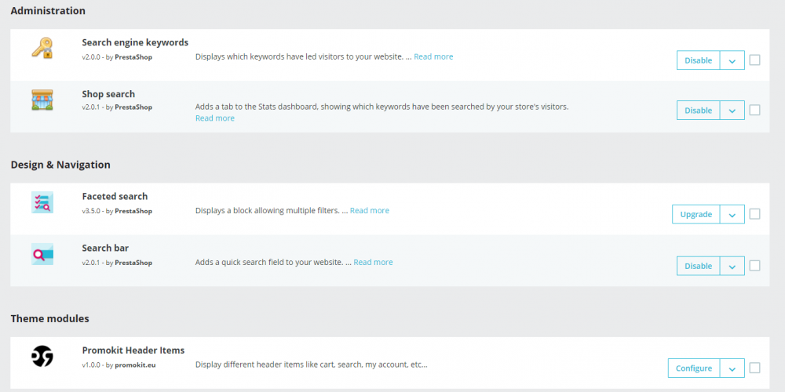Read more about Search engine keywords
785x392 pixels.
point(433,56)
